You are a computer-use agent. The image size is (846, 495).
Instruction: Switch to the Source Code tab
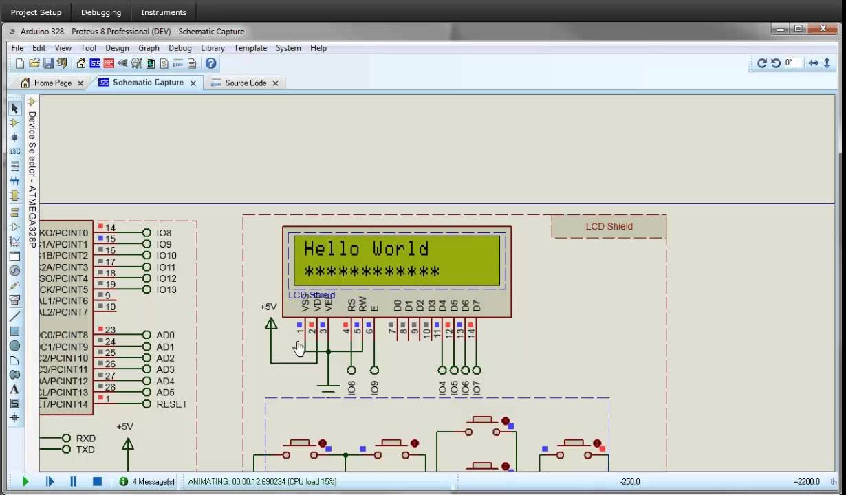[244, 82]
